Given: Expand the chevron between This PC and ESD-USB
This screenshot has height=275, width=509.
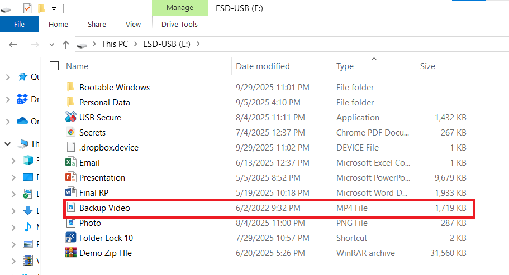Looking at the screenshot, I should pos(136,44).
